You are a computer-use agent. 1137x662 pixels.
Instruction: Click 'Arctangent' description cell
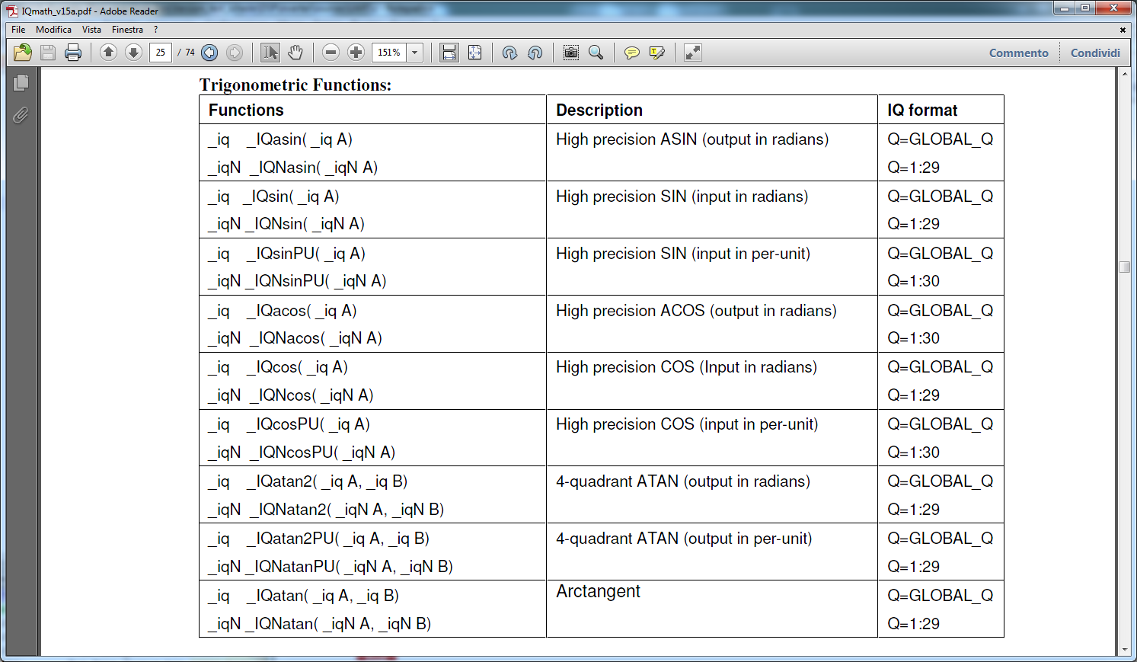pos(598,591)
